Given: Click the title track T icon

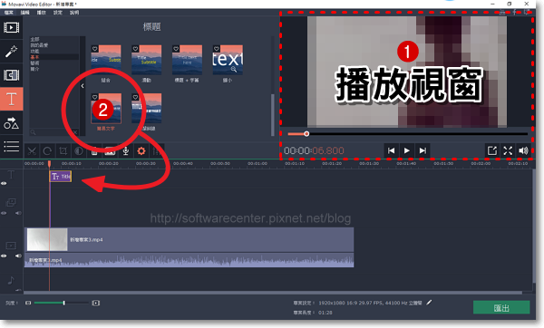Looking at the screenshot, I should (11, 174).
